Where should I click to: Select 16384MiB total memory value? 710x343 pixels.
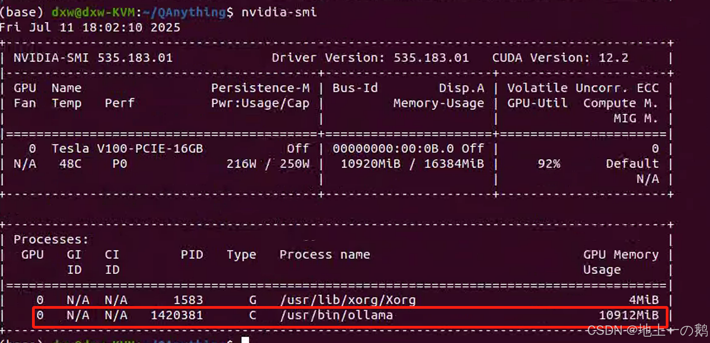[454, 164]
